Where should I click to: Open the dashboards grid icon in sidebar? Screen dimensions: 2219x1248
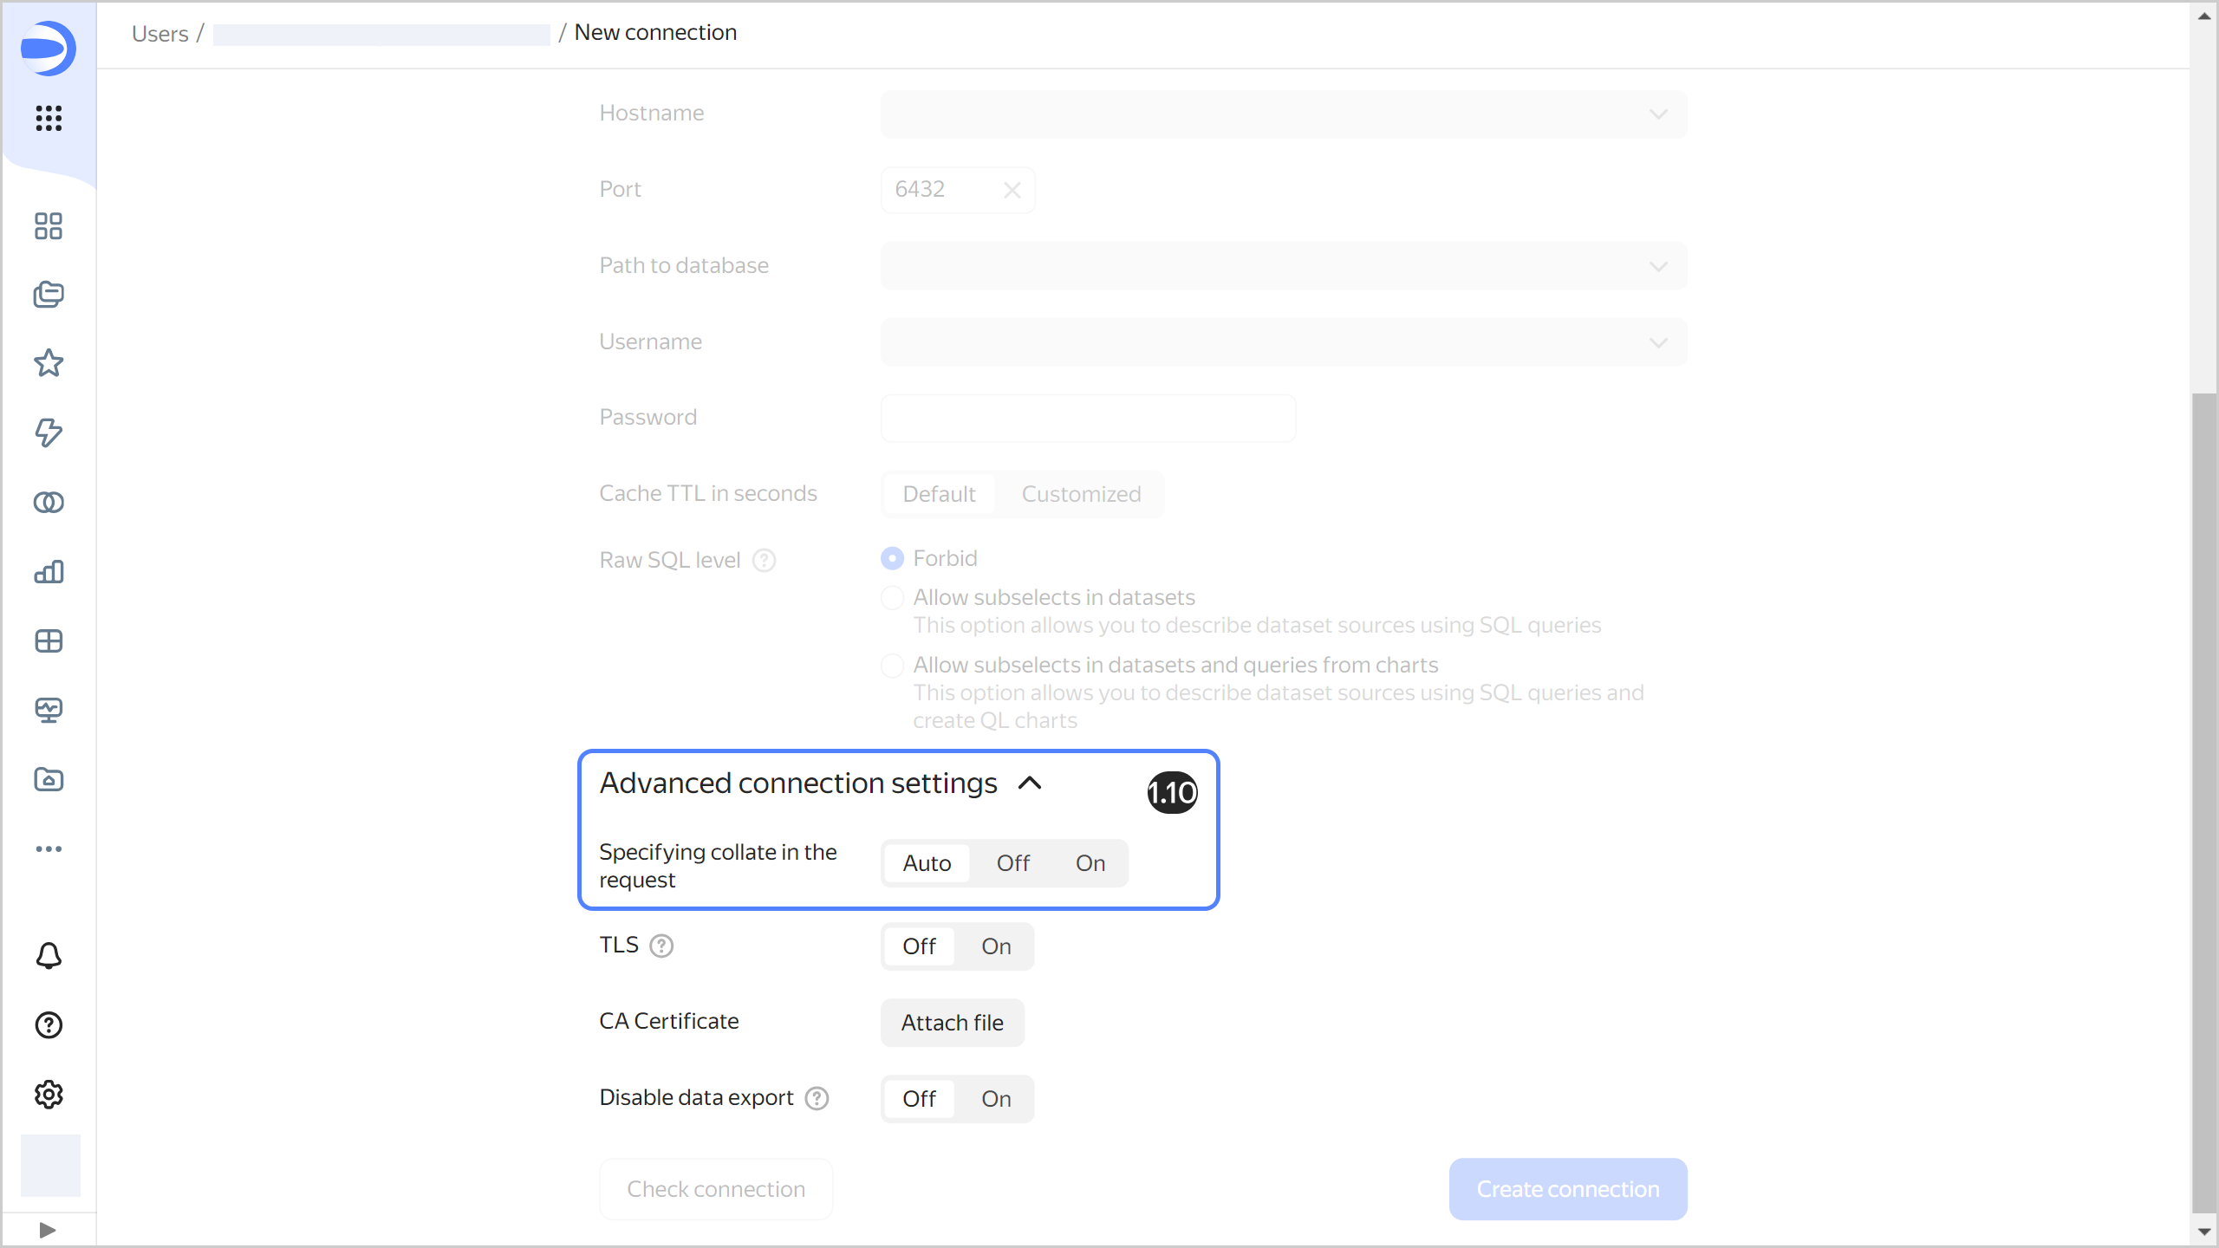pos(49,641)
